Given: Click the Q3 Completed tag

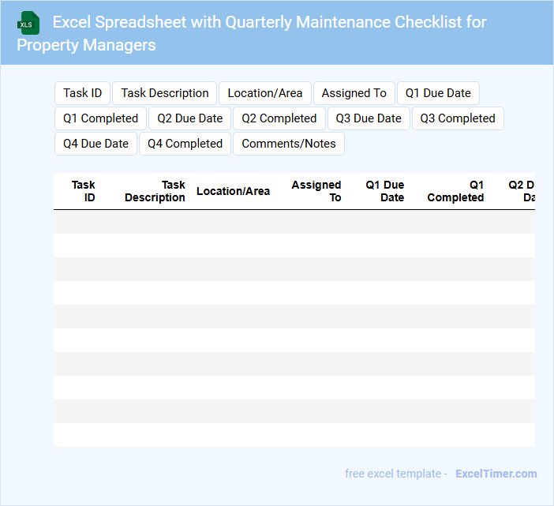Looking at the screenshot, I should coord(458,118).
